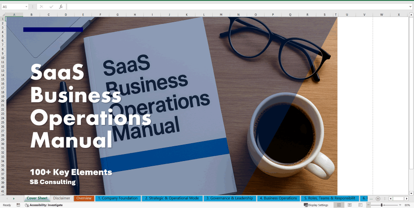Select column X header
This screenshot has height=208, width=414.
[399, 14]
